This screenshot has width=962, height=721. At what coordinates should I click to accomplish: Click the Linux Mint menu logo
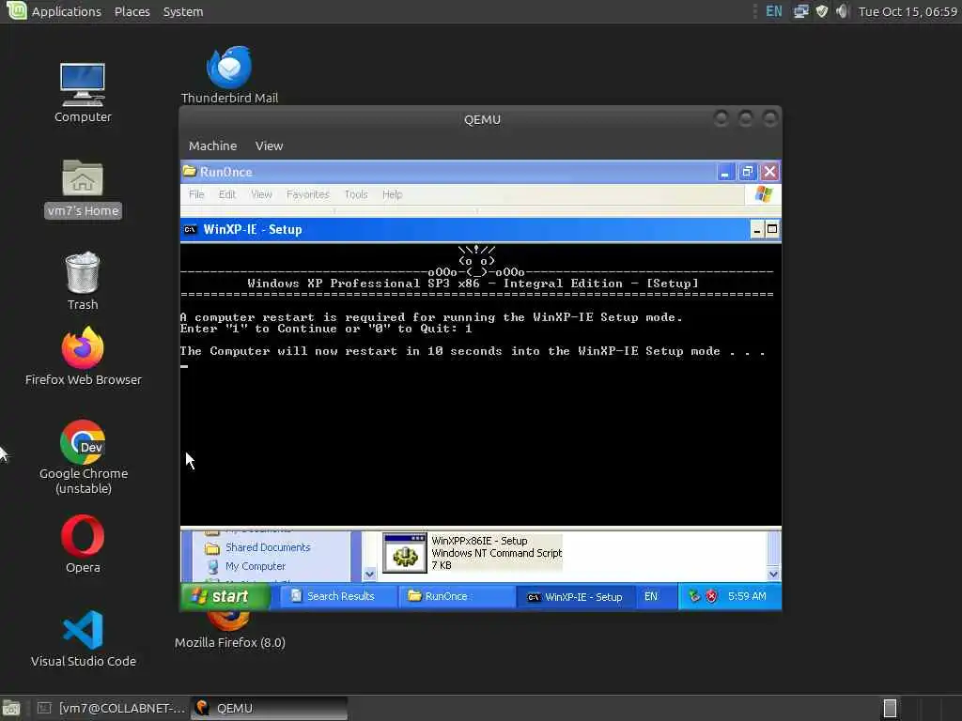pyautogui.click(x=15, y=10)
